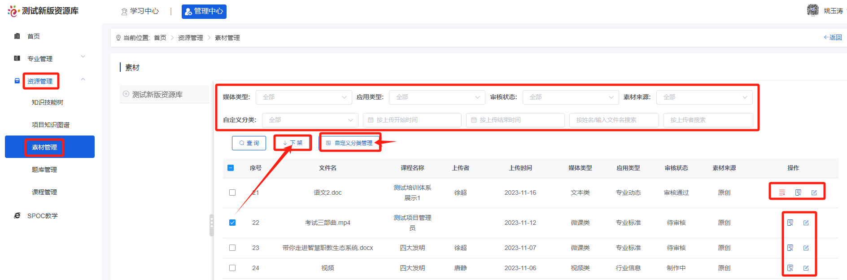This screenshot has height=280, width=847.
Task: Uncheck the checkbox for 考试三部曲.mp4 row
Action: pos(232,223)
